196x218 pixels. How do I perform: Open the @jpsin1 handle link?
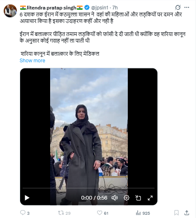99,7
